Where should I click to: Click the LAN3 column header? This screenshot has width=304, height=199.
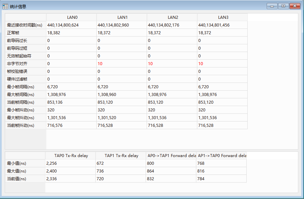pyautogui.click(x=222, y=17)
